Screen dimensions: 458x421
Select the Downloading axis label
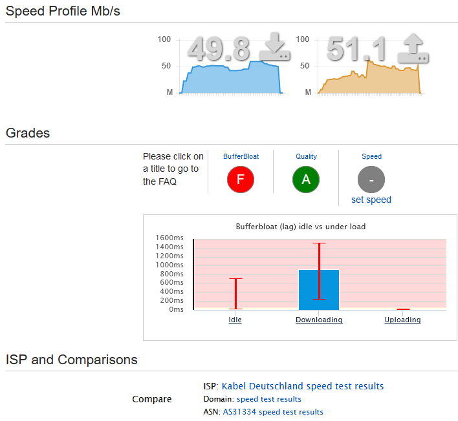click(x=319, y=320)
